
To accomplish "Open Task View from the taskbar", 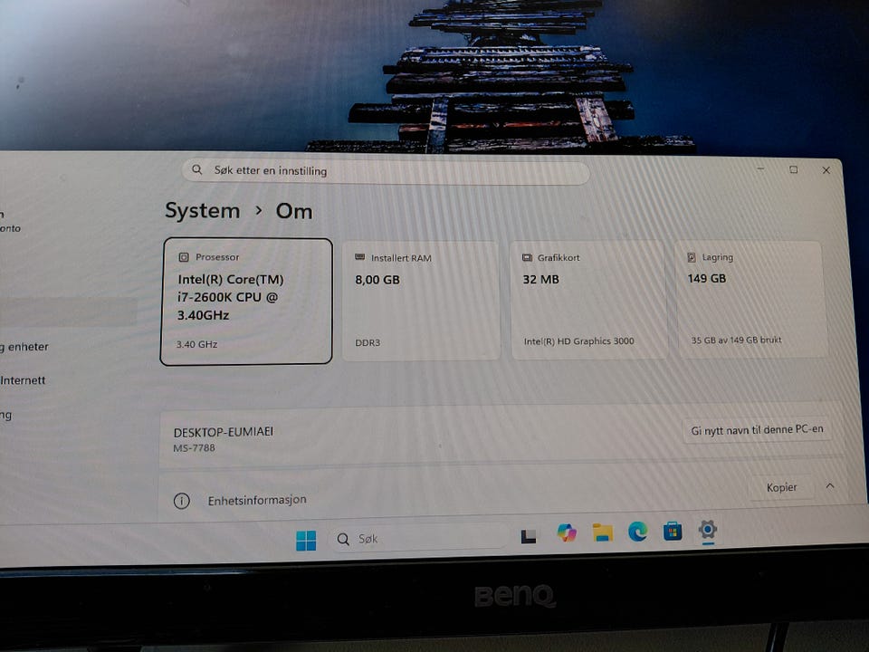I will click(x=528, y=536).
